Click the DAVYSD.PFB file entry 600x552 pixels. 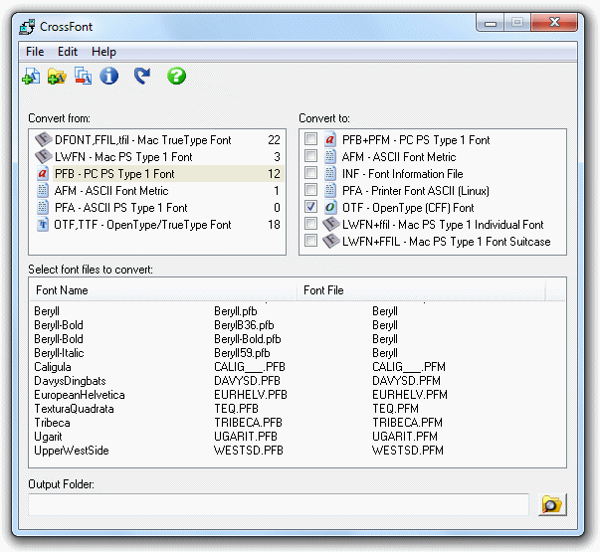click(x=247, y=381)
